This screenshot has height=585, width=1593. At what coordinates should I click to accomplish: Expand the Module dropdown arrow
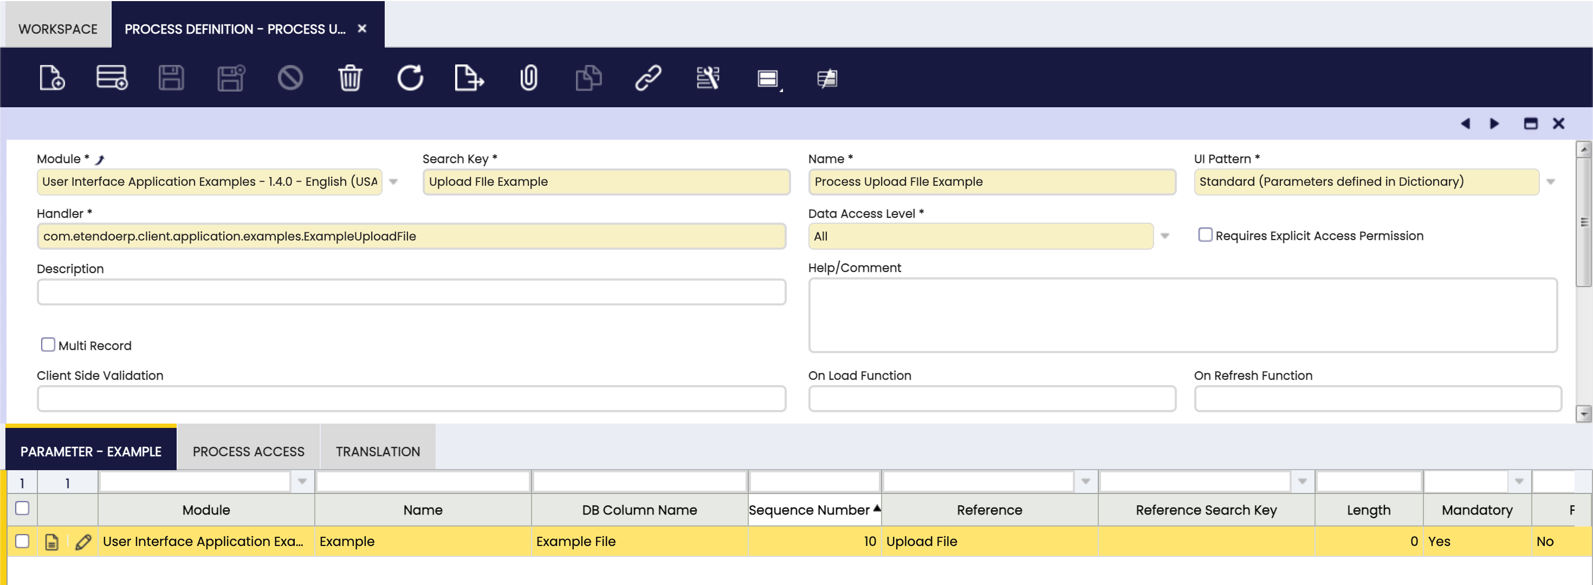point(393,182)
